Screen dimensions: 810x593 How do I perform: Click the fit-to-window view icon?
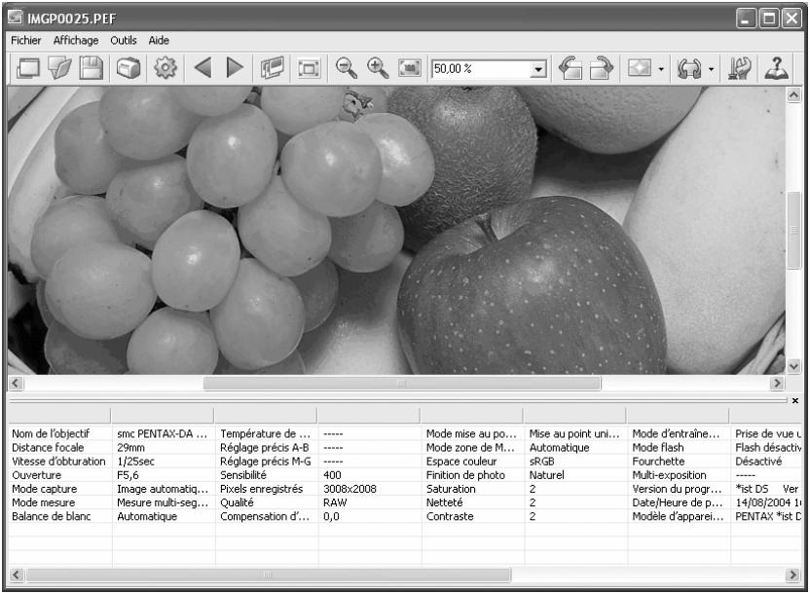point(309,68)
